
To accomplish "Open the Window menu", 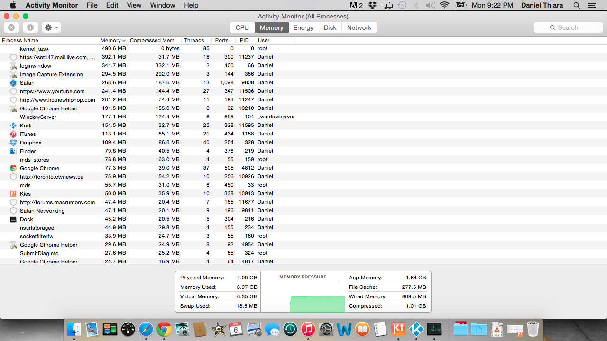I will [x=163, y=5].
